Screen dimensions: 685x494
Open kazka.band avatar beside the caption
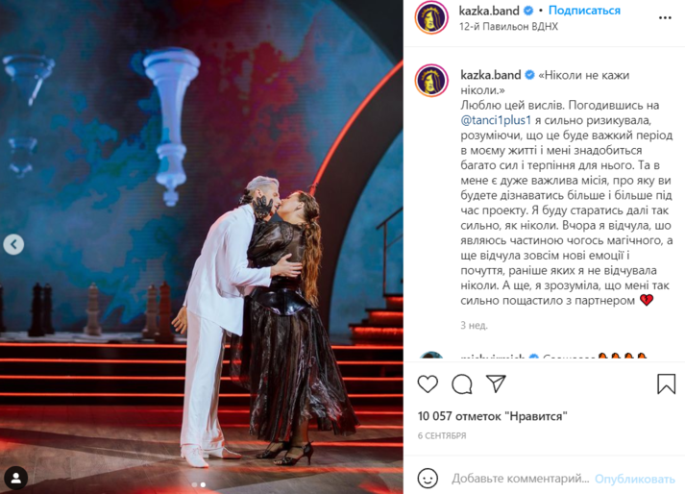(x=431, y=80)
